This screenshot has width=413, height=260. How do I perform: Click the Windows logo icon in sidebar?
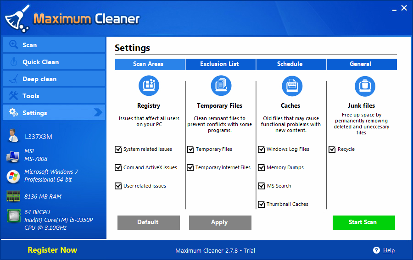coord(13,177)
